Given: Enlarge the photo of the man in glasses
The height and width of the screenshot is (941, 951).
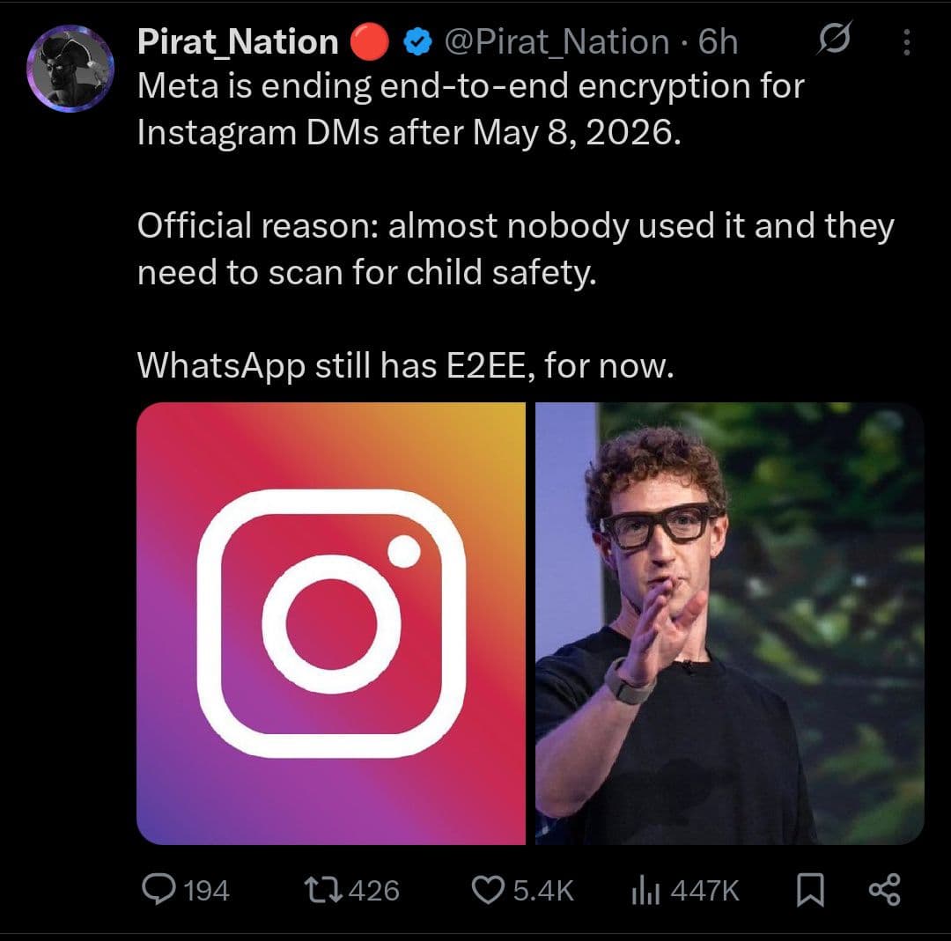Looking at the screenshot, I should [x=729, y=623].
